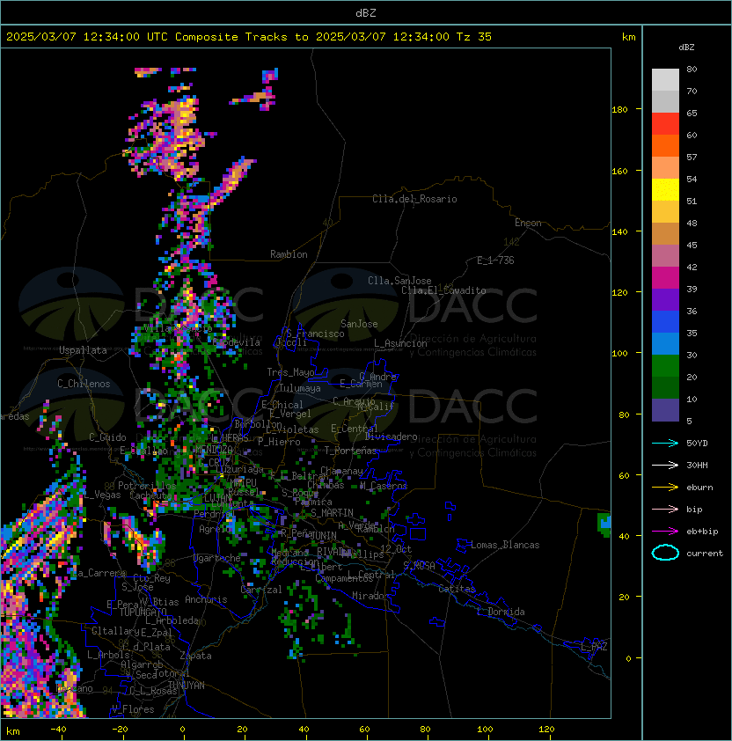The height and width of the screenshot is (741, 732).
Task: Click the 'Clla.del_Rosario' map label
Action: tap(414, 199)
